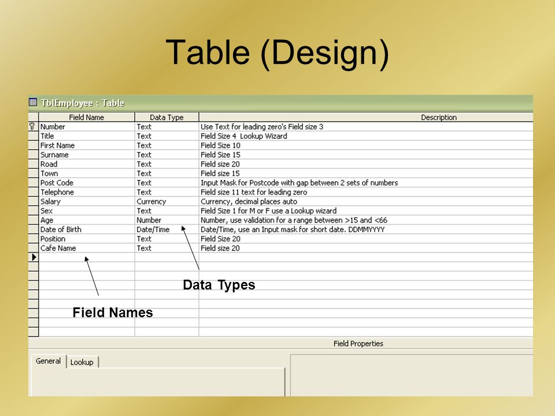
Task: Click the Field Name column header
Action: click(87, 117)
